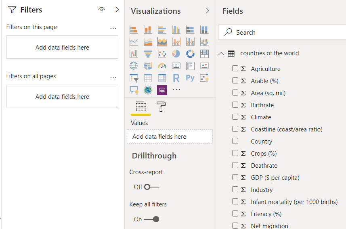Select the pie chart visualization
Viewport: 346px width, 229px height.
(x=176, y=54)
